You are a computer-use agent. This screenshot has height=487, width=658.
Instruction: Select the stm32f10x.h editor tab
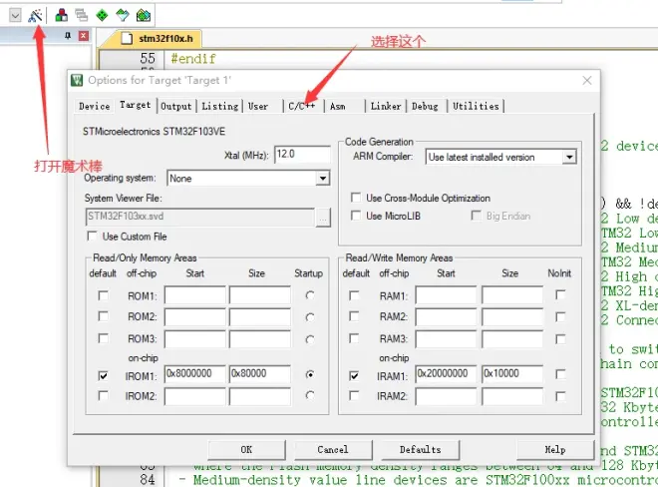point(158,39)
